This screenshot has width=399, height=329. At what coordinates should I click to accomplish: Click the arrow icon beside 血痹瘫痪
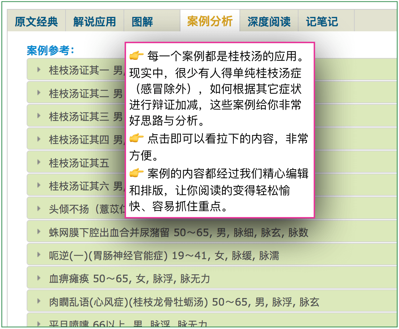click(39, 278)
